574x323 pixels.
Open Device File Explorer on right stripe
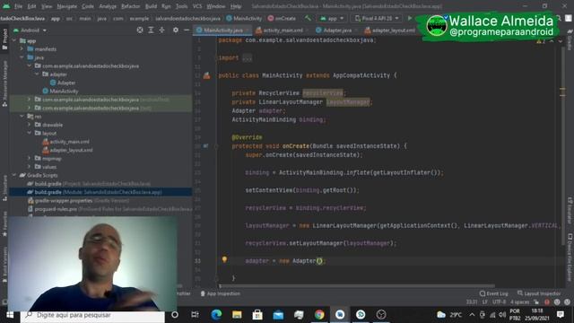[x=570, y=258]
